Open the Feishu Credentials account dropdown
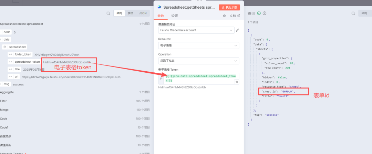 coord(196,30)
